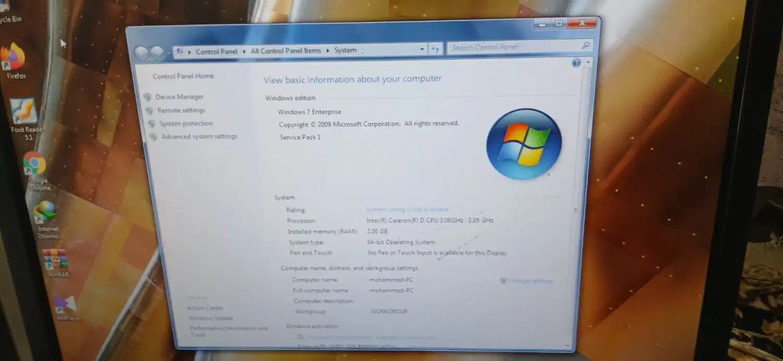Open Control Panel Home
This screenshot has height=361, width=783.
coord(183,76)
